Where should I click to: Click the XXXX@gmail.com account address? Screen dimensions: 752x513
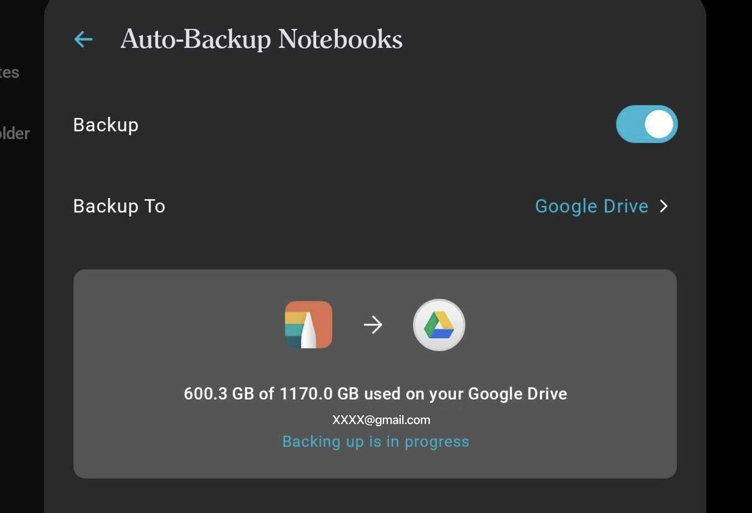pyautogui.click(x=381, y=420)
